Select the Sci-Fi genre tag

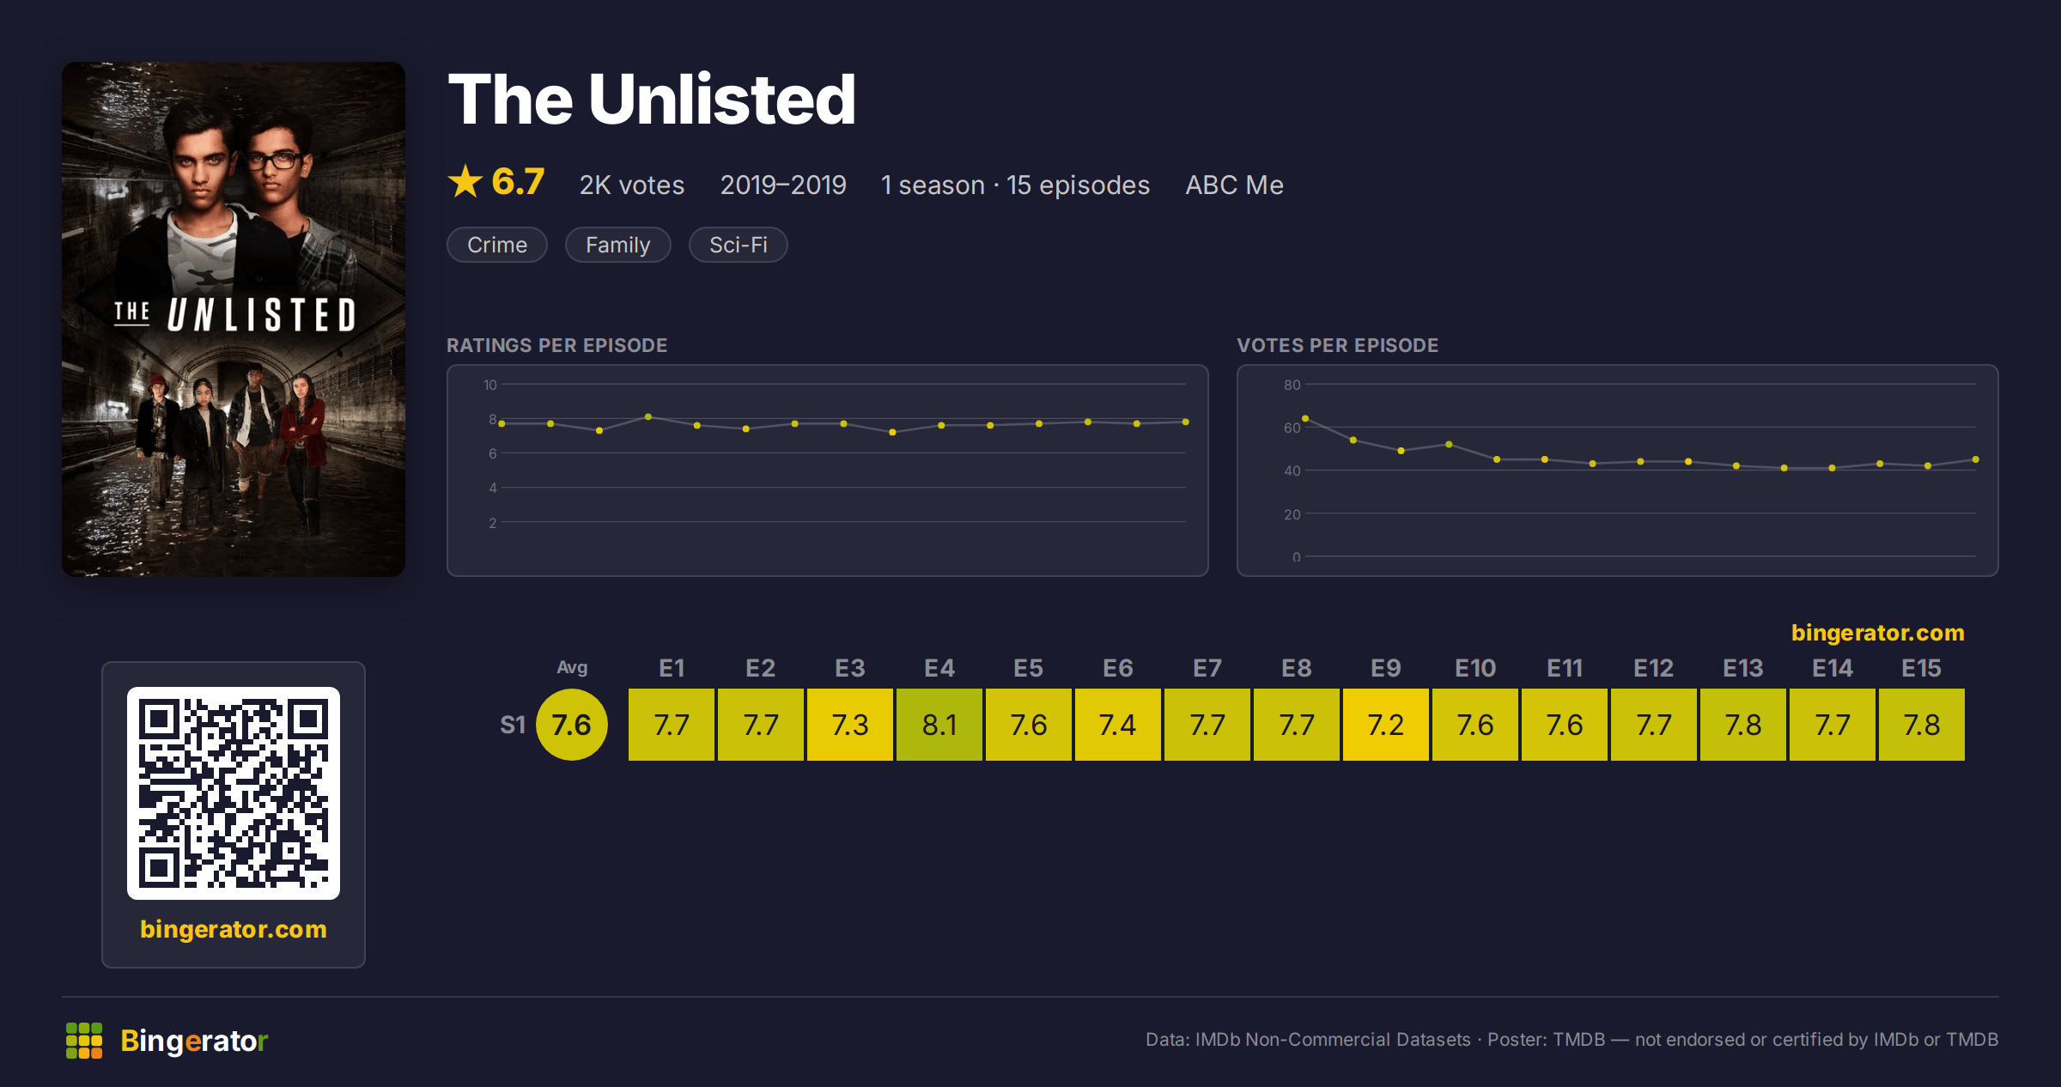739,245
